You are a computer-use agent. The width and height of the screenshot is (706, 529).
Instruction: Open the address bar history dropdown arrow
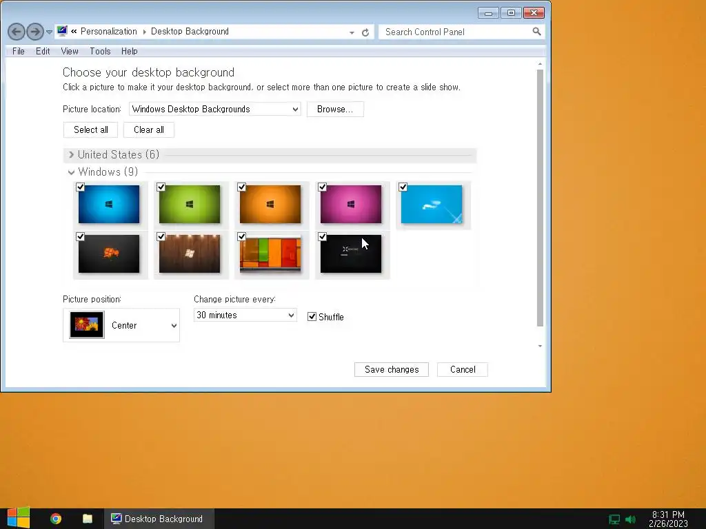pyautogui.click(x=352, y=32)
